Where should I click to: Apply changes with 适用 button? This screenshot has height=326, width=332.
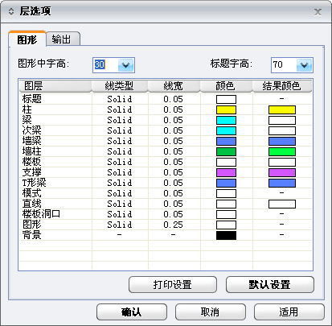[289, 312]
